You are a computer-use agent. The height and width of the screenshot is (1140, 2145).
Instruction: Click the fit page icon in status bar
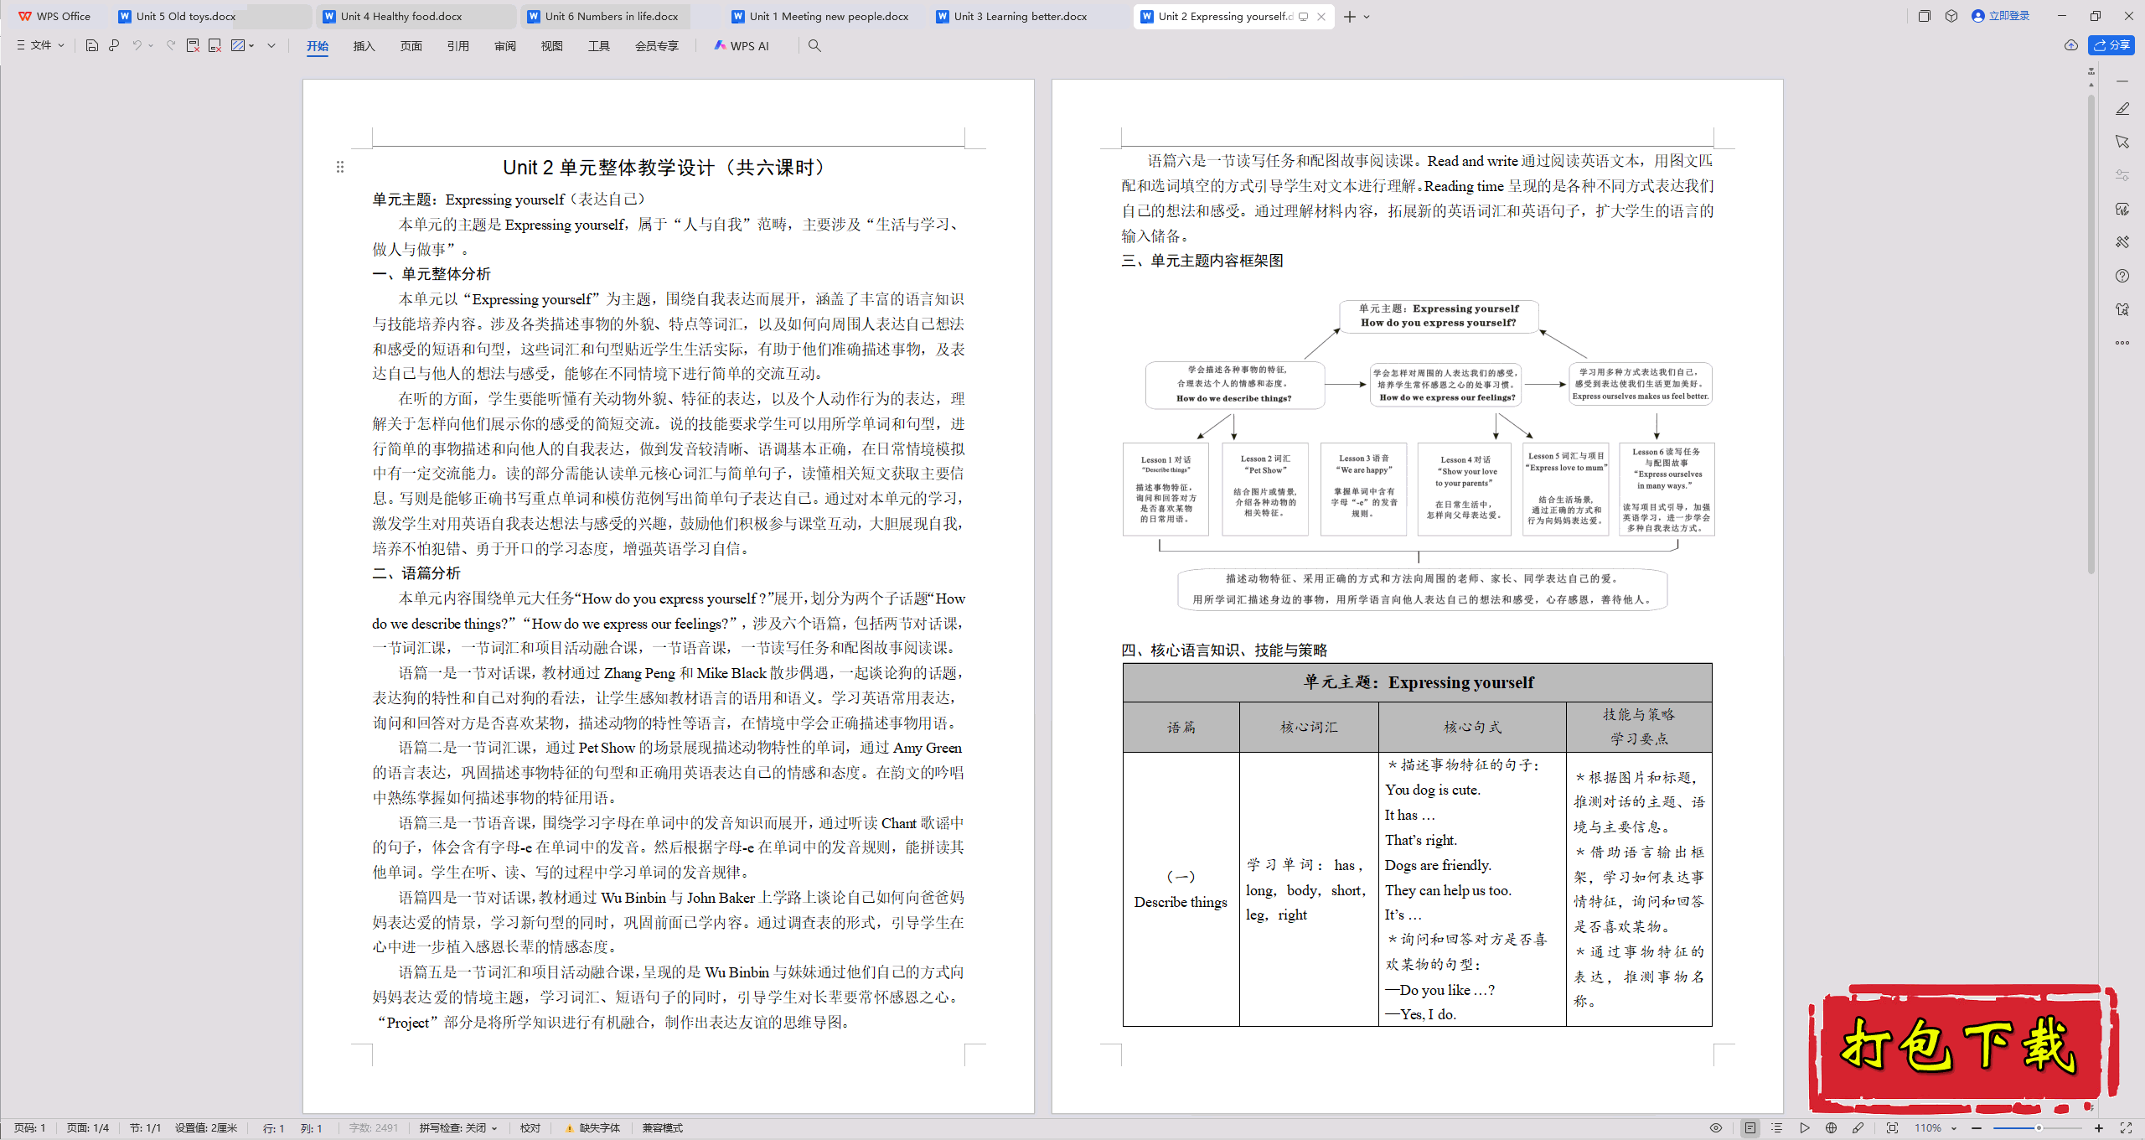1892,1128
